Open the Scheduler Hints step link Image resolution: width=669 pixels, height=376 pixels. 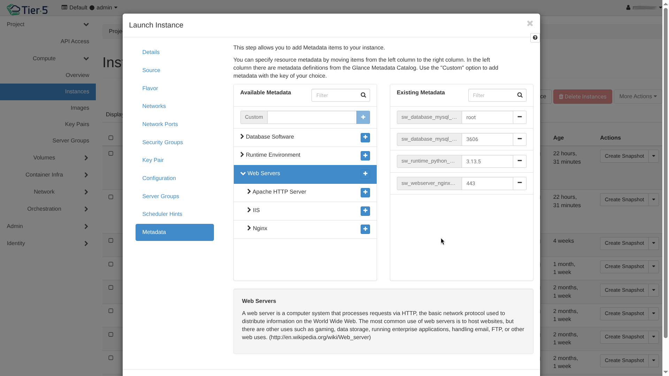tap(162, 214)
